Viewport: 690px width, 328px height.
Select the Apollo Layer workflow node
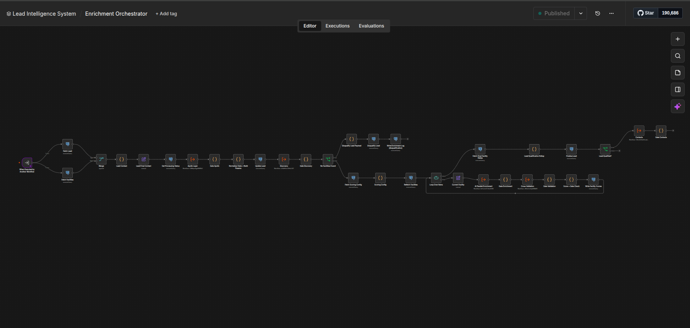(x=193, y=159)
